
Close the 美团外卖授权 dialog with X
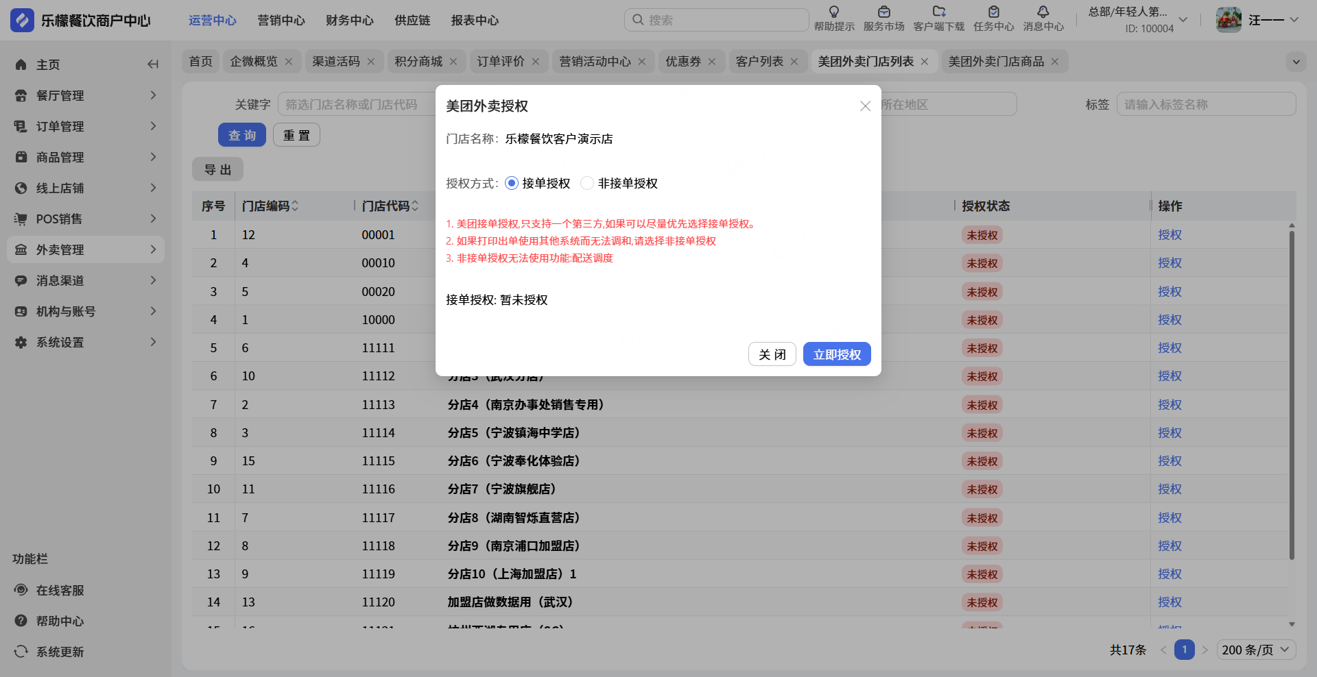(865, 106)
